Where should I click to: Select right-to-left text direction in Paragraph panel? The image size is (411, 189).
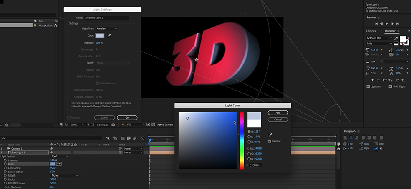(x=381, y=149)
